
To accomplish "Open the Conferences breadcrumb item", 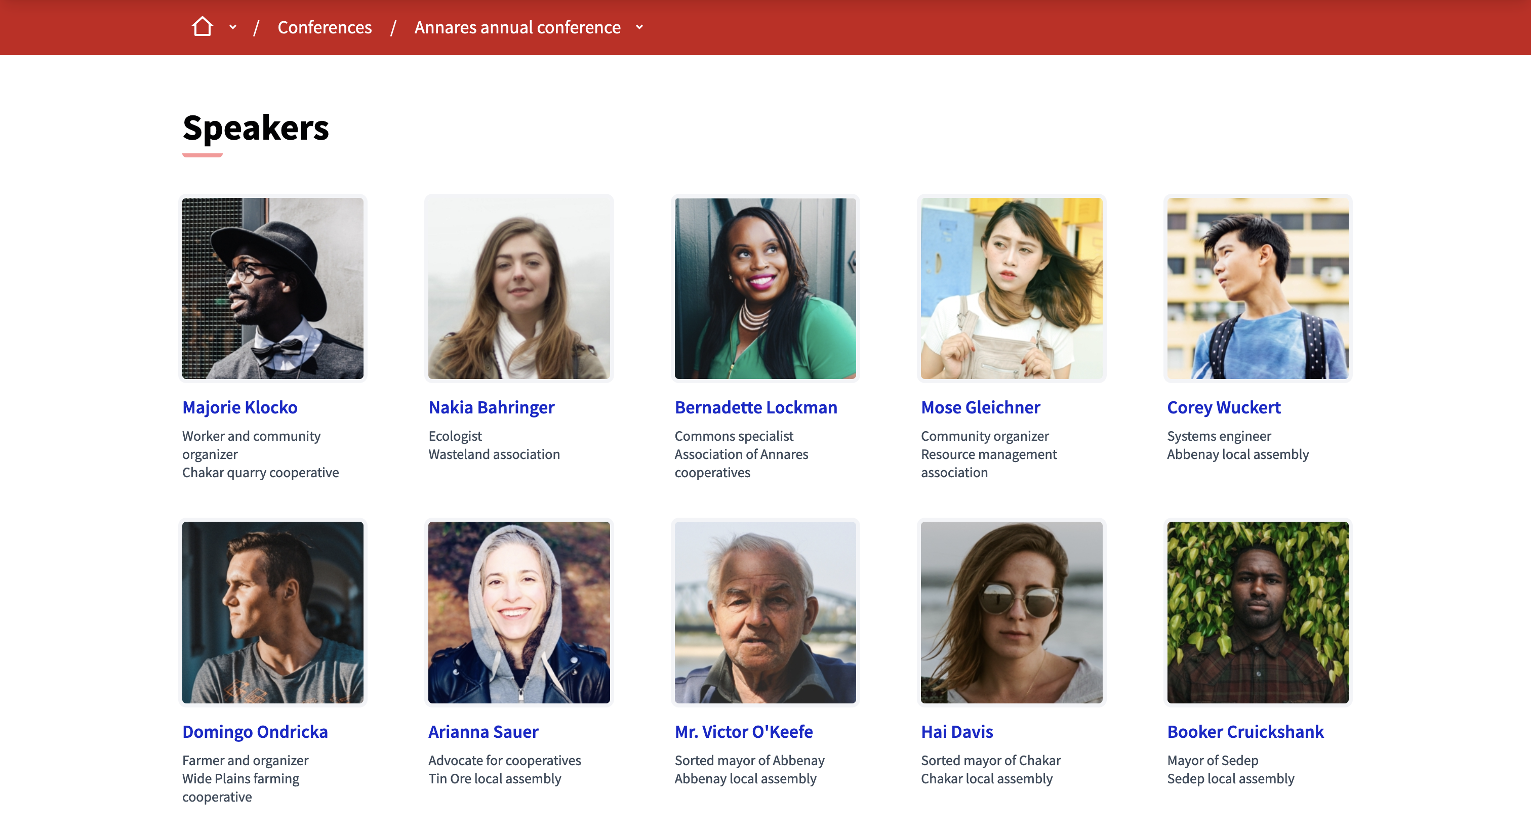I will pyautogui.click(x=325, y=27).
